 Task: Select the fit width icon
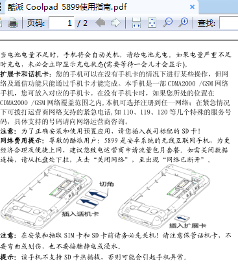[x=136, y=23]
